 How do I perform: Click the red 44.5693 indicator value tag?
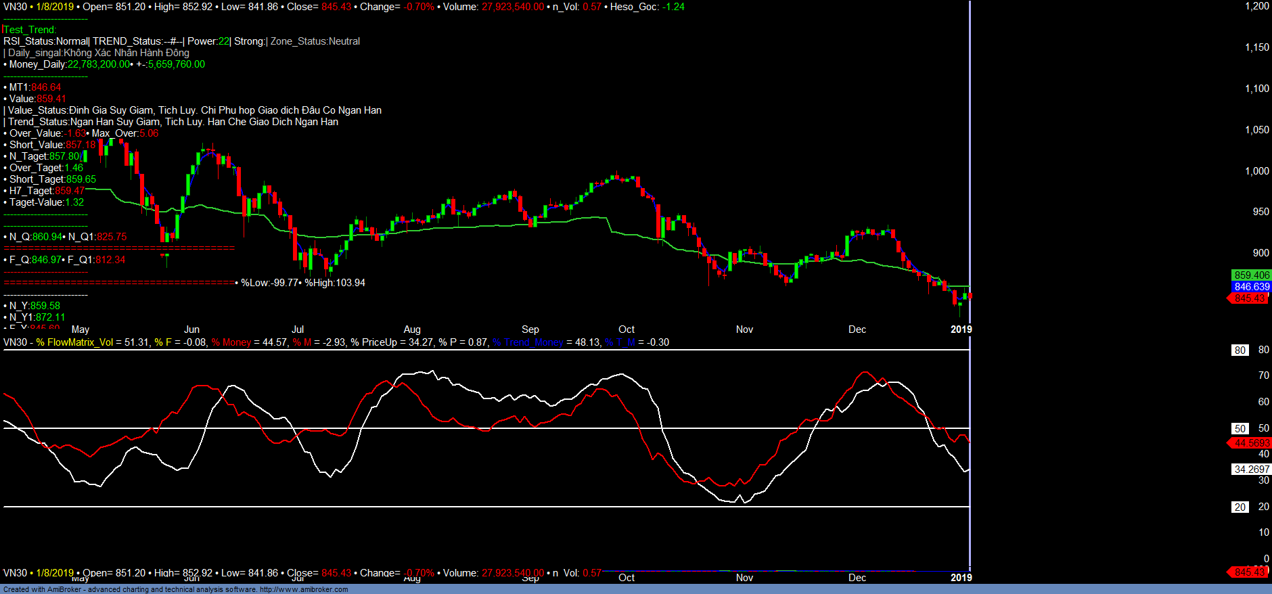coord(1251,443)
